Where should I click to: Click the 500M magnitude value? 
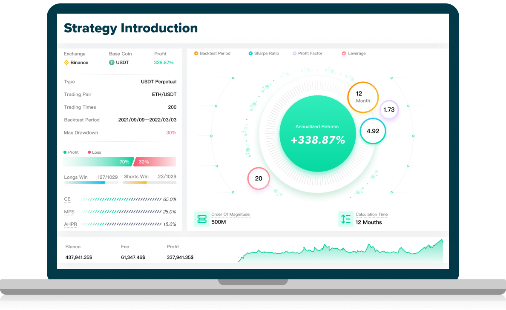(x=218, y=222)
